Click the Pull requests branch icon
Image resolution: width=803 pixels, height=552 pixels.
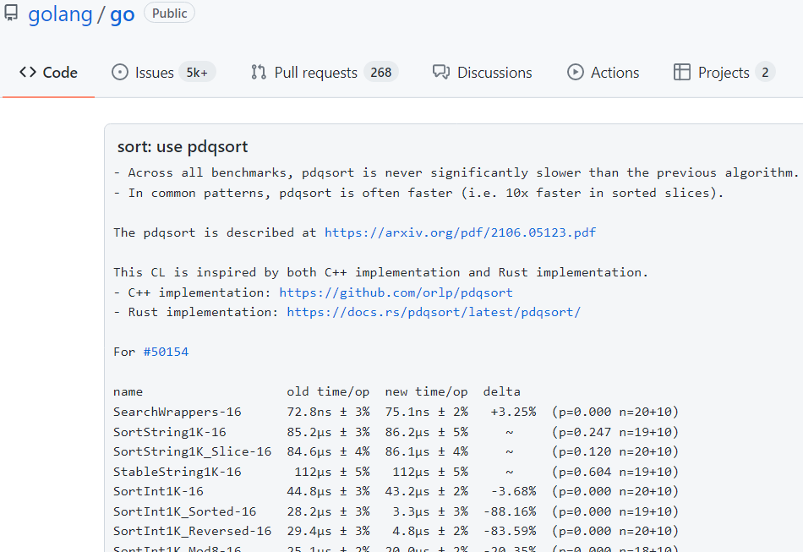point(259,73)
